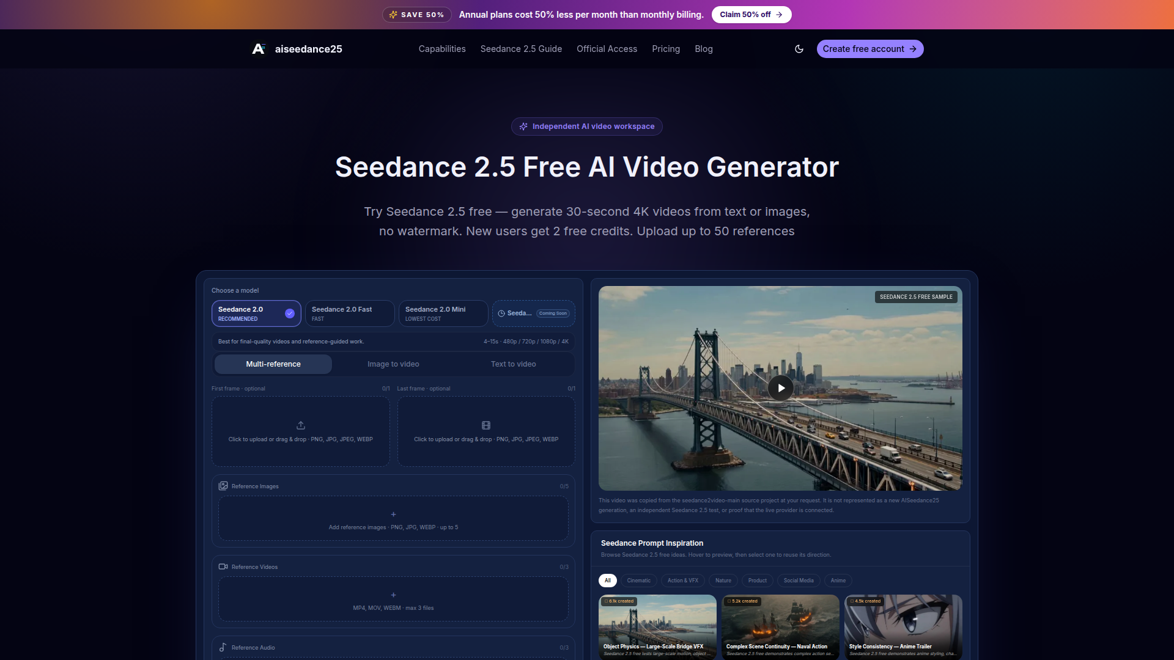Select the Seedance 2.0 Mini model
The height and width of the screenshot is (660, 1174).
click(x=443, y=313)
